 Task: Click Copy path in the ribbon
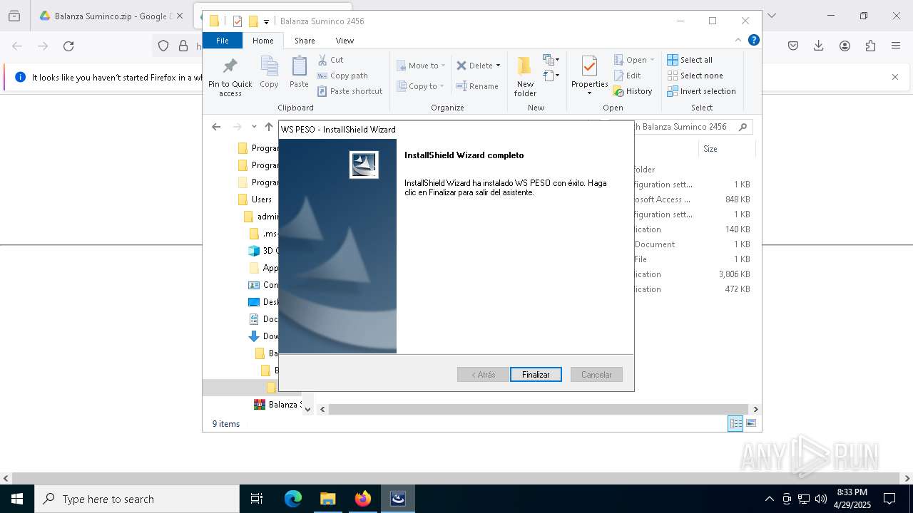[342, 76]
